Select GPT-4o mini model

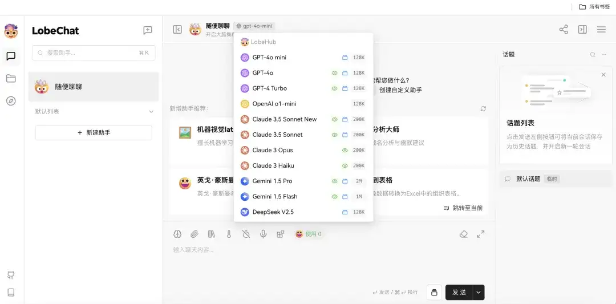(303, 58)
